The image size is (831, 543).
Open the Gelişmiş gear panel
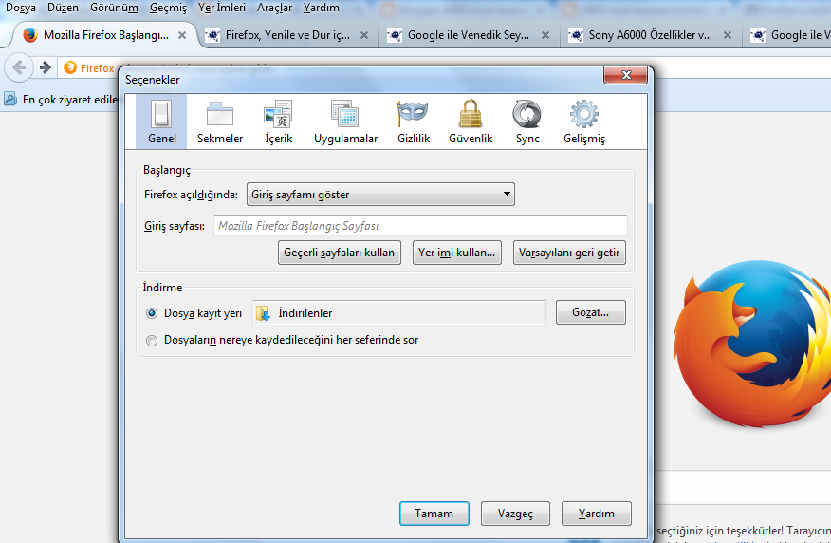click(x=584, y=122)
